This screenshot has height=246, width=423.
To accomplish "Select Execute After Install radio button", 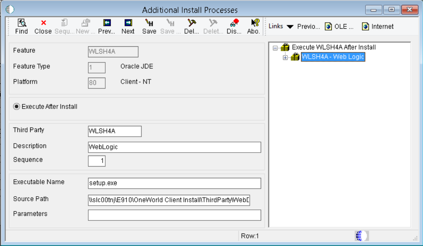I will tap(17, 107).
